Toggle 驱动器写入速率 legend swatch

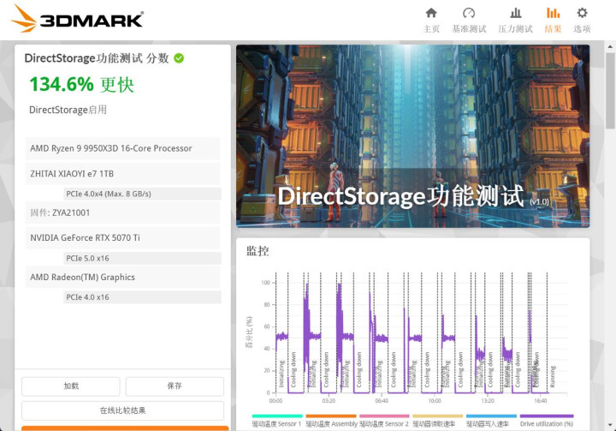[491, 416]
